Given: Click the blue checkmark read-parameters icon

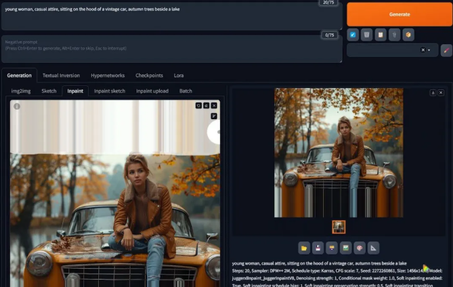Looking at the screenshot, I should point(353,35).
